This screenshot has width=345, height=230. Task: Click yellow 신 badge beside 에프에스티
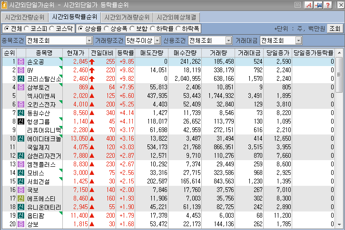(x=21, y=199)
